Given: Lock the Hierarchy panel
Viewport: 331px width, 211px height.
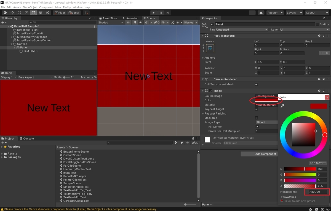Looking at the screenshot, I should 90,18.
